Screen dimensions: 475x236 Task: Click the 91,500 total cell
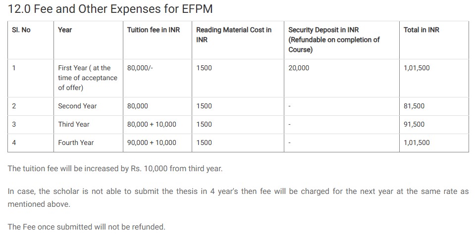coord(414,125)
